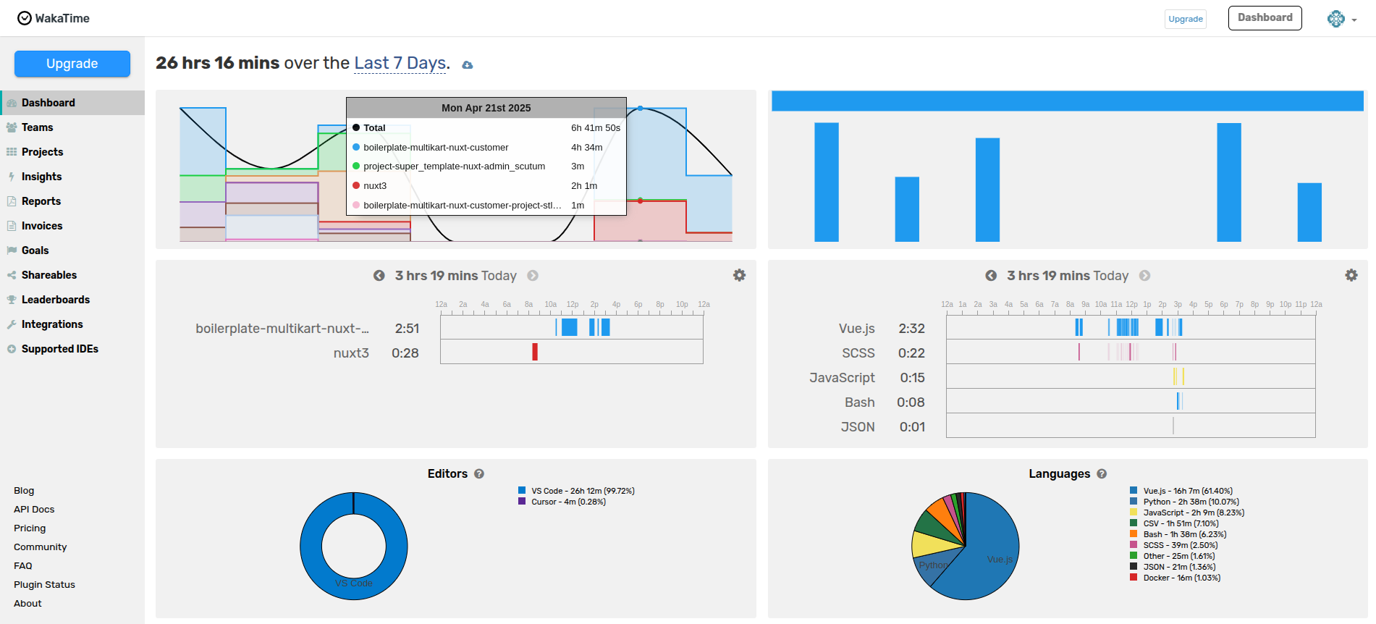Click the help icon next to Editors
This screenshot has width=1376, height=624.
pyautogui.click(x=479, y=474)
